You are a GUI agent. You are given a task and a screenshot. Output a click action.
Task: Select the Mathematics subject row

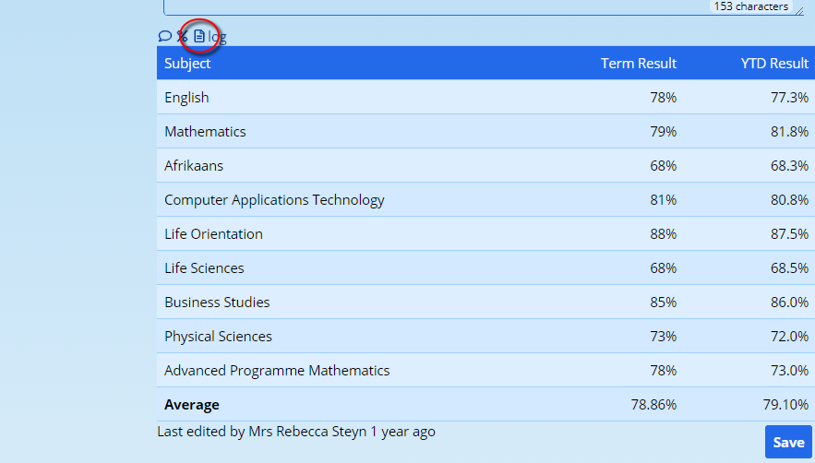(x=205, y=132)
